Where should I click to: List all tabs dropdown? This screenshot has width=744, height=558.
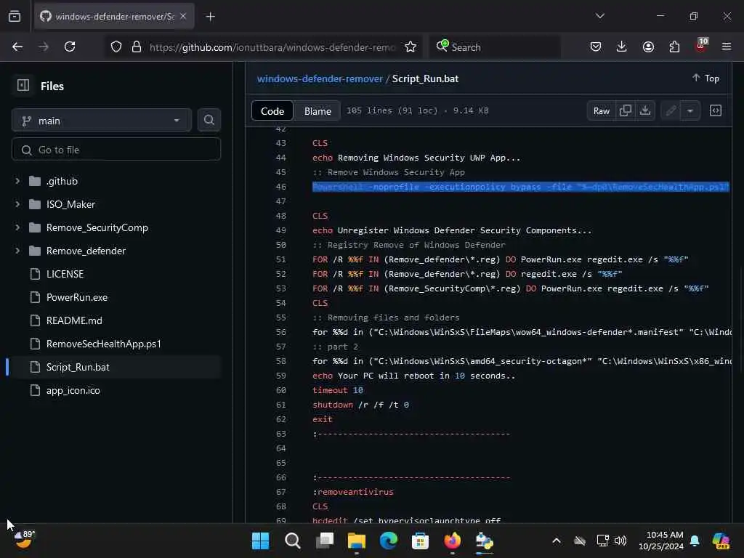tap(599, 16)
